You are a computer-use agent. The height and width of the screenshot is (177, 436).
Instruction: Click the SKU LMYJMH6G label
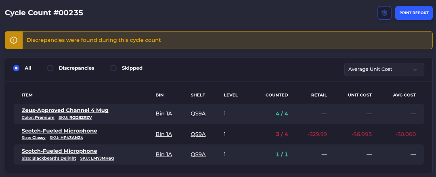click(97, 158)
